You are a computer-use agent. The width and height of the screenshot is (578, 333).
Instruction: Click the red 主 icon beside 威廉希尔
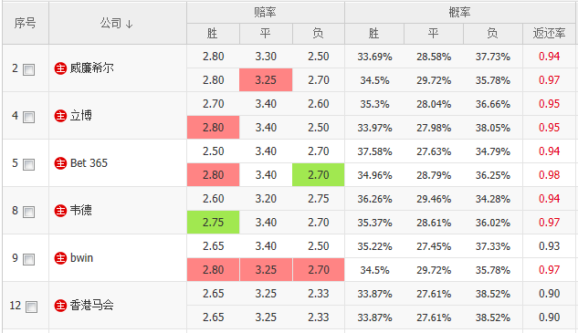60,68
